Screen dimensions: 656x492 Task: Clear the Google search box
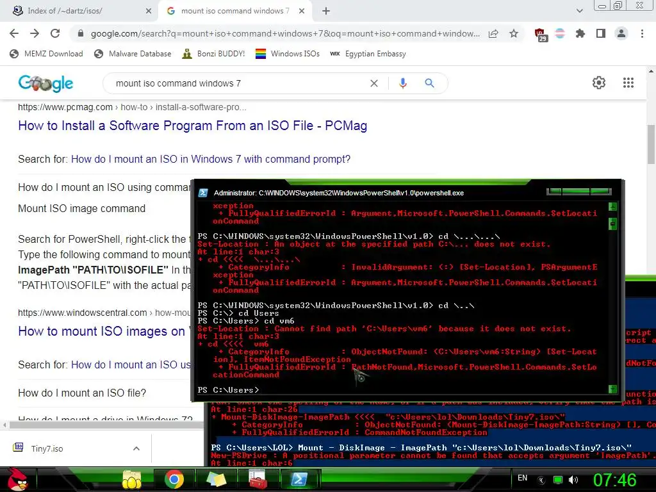tap(374, 83)
